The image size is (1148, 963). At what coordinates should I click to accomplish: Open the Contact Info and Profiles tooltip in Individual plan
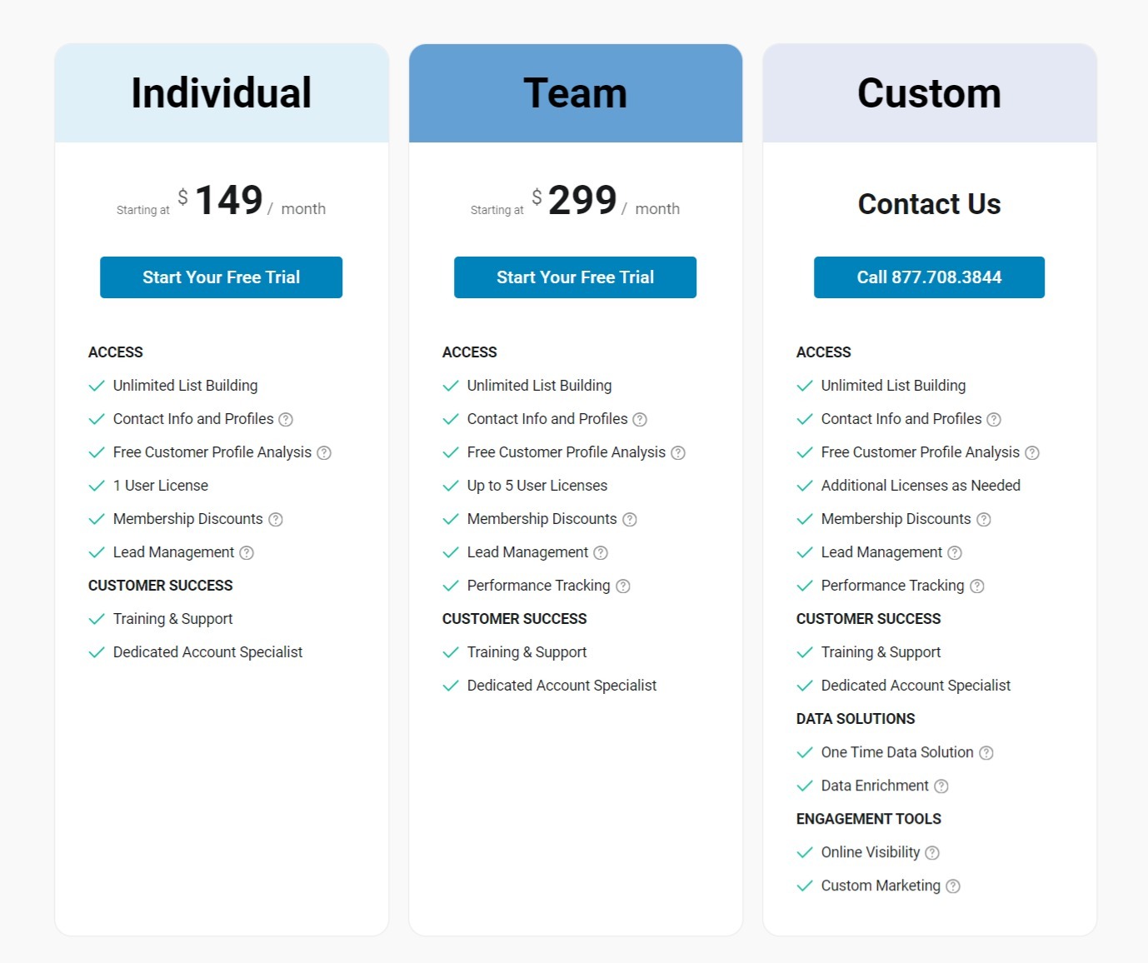(286, 419)
